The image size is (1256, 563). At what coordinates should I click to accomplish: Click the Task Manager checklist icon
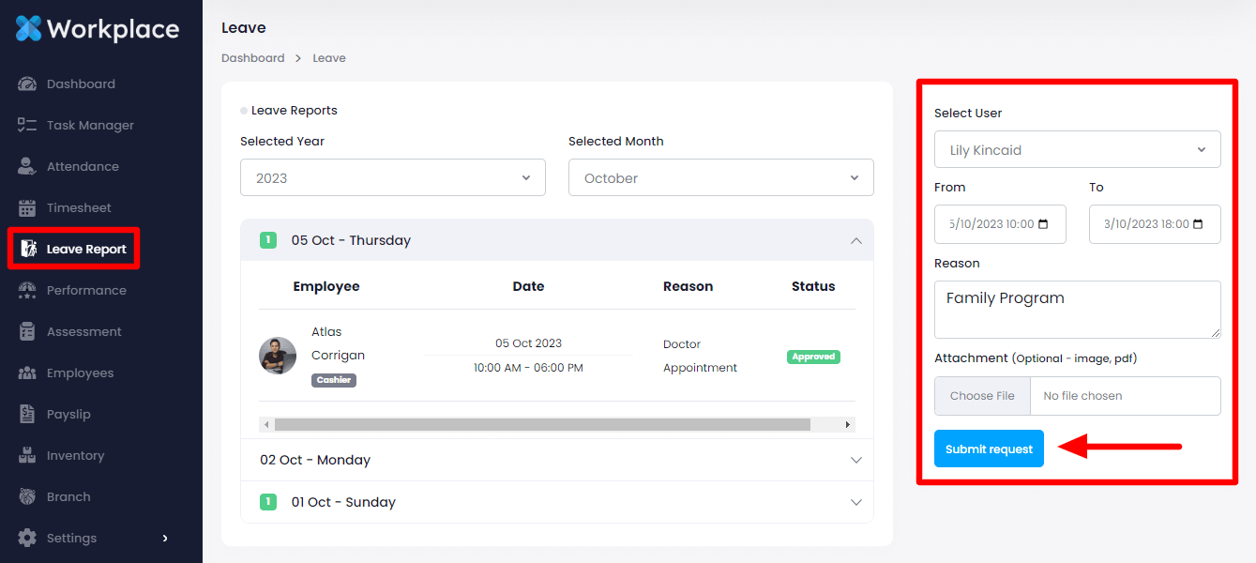tap(27, 126)
